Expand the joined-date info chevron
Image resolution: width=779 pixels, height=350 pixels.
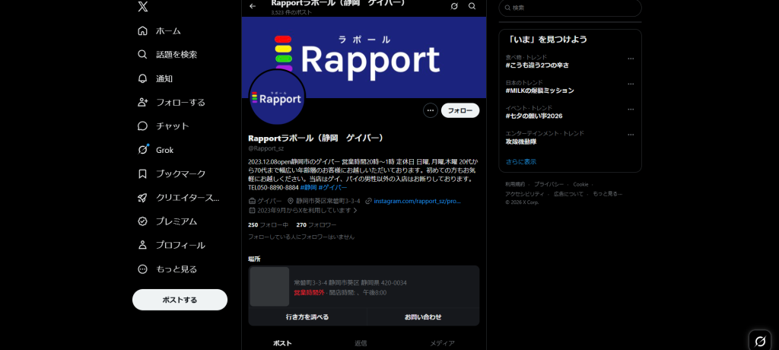pyautogui.click(x=355, y=210)
